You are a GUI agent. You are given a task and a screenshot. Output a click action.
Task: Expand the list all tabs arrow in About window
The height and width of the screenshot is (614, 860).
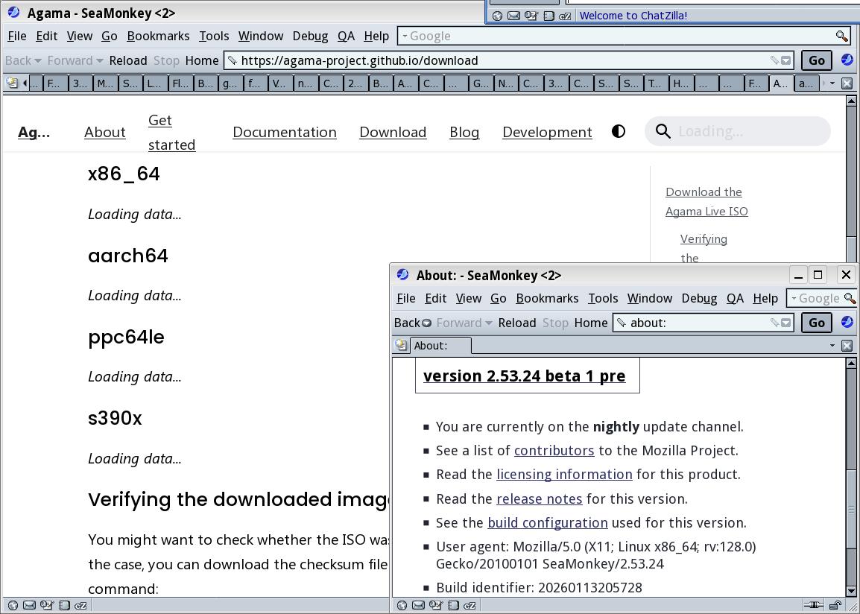832,345
